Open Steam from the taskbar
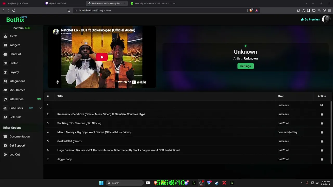Image resolution: width=333 pixels, height=187 pixels. pos(216,183)
